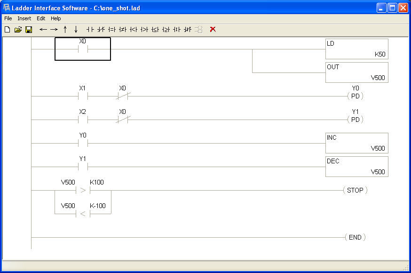Select the normally closed contact tool
This screenshot has width=411, height=273.
100,29
